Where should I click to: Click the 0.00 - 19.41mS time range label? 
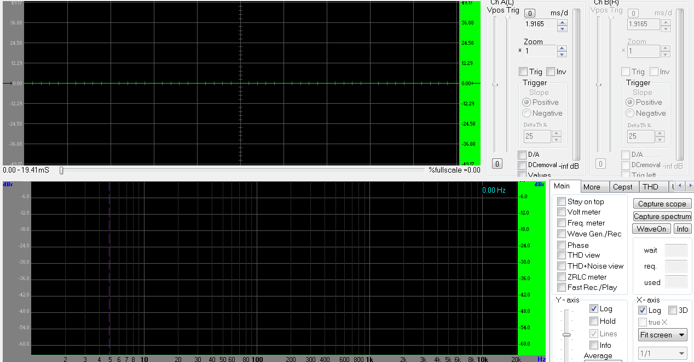click(26, 170)
